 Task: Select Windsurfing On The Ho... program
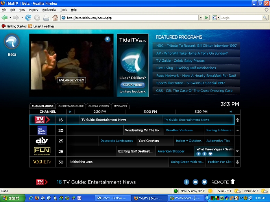(x=144, y=130)
